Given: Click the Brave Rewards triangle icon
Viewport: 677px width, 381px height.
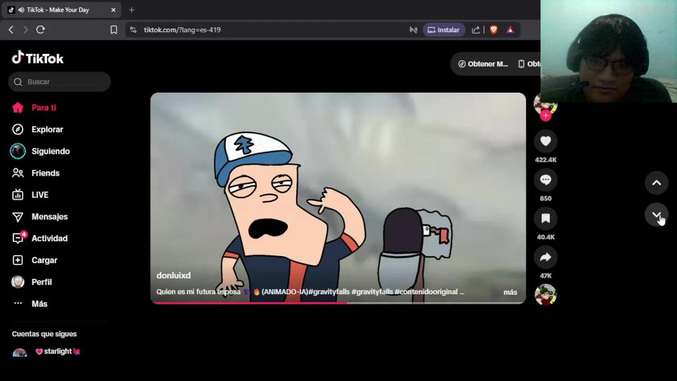Looking at the screenshot, I should [x=510, y=30].
